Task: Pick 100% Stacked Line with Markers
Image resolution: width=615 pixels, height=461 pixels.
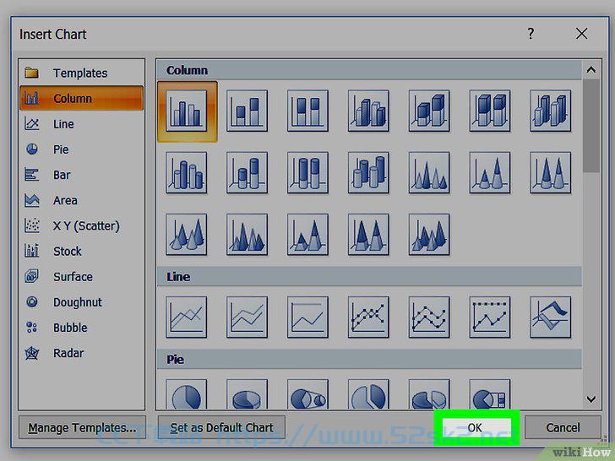Action: click(x=490, y=317)
